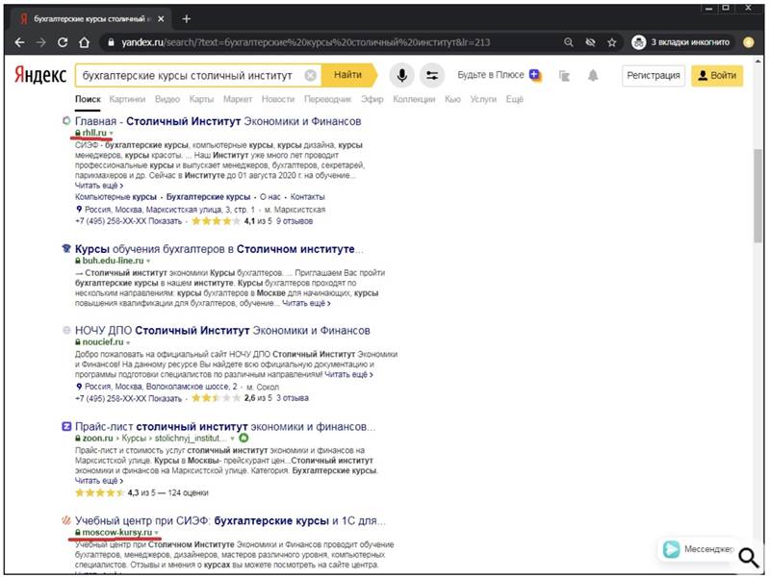Reload the Yandex search page
Screen dimensions: 770x578
pyautogui.click(x=63, y=42)
